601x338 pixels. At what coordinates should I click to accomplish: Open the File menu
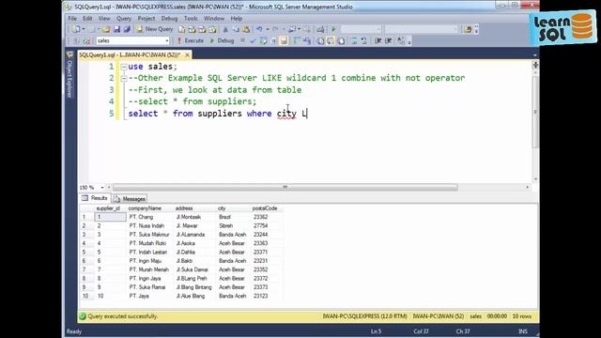click(72, 19)
